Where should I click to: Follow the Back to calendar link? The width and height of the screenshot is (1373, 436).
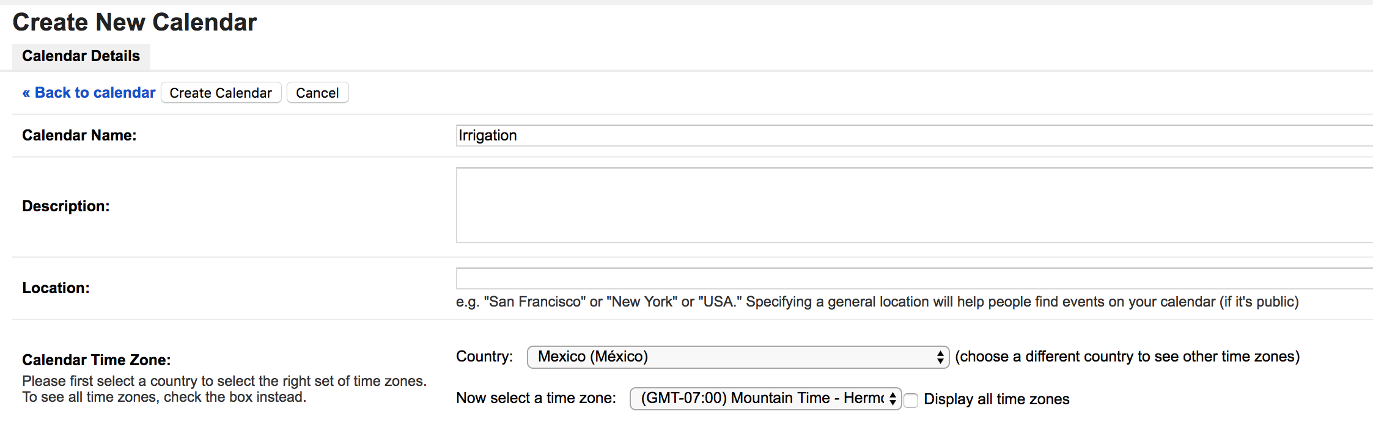tap(89, 93)
